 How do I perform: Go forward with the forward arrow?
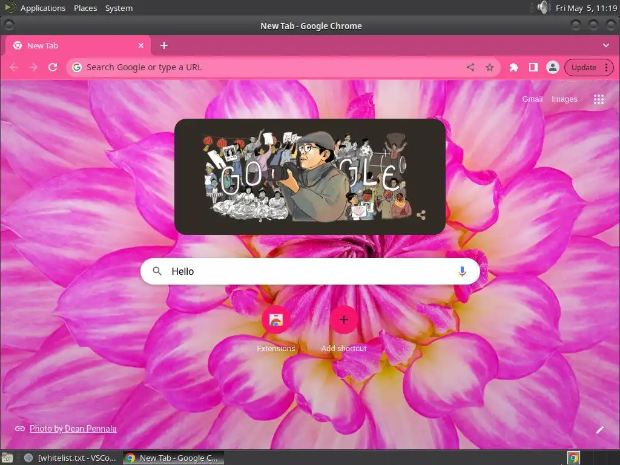pyautogui.click(x=34, y=67)
